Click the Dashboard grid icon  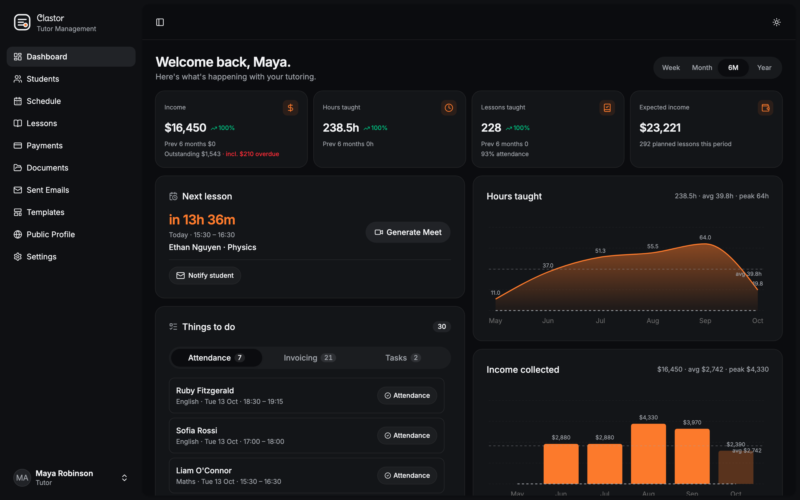tap(18, 57)
